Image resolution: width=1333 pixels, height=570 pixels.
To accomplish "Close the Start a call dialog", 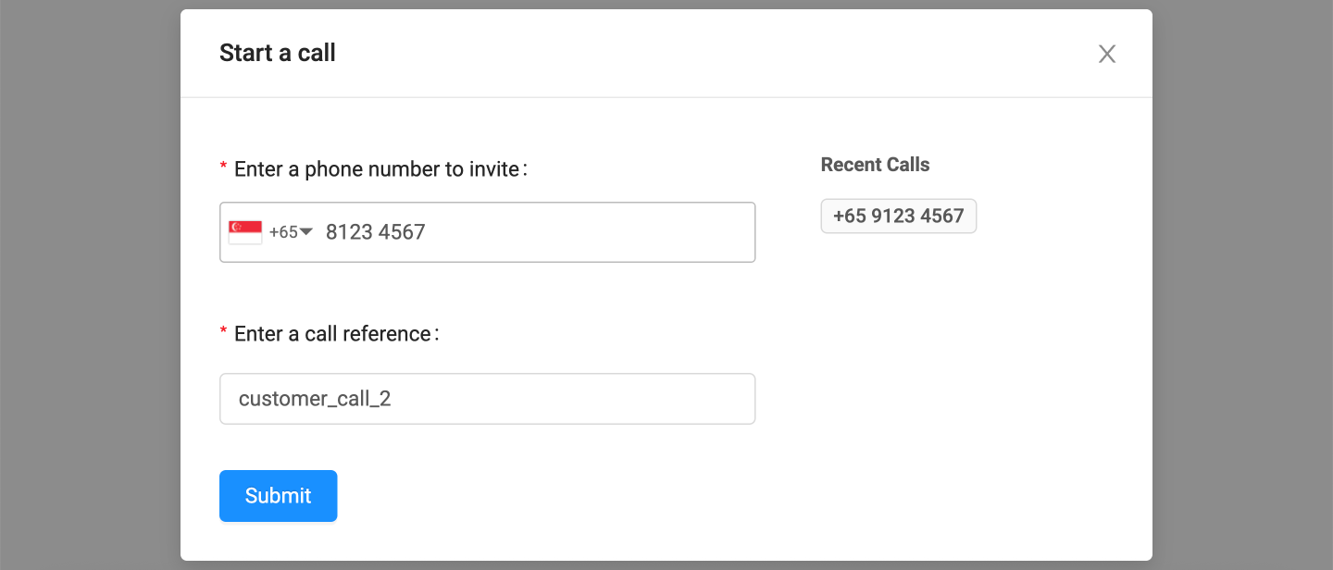I will [x=1106, y=54].
